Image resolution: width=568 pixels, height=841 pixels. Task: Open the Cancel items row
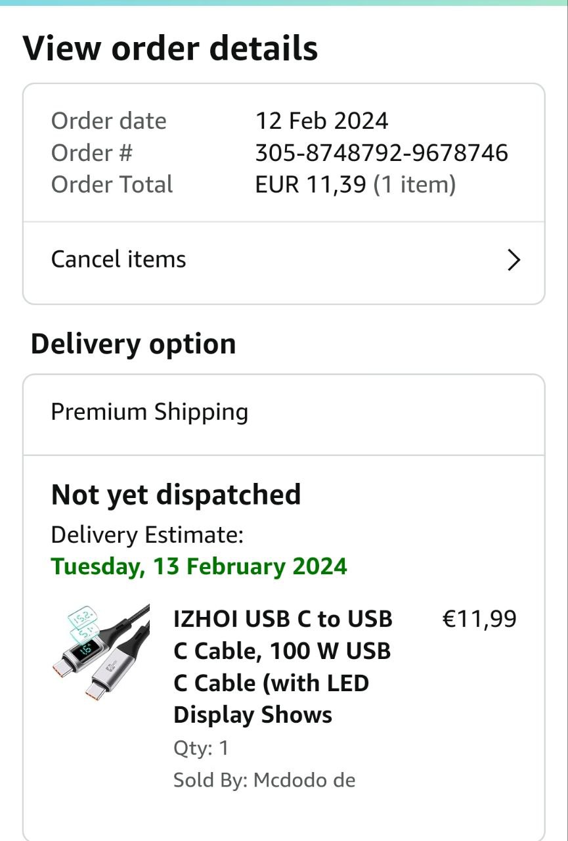click(118, 260)
